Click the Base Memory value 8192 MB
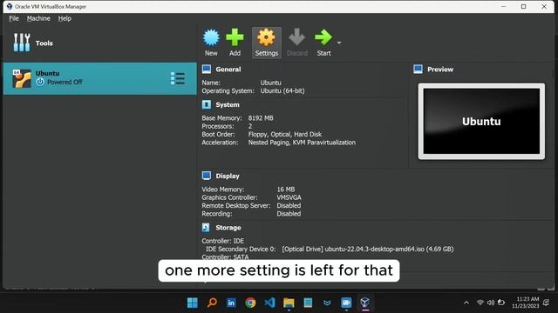The height and width of the screenshot is (313, 558). tap(261, 118)
